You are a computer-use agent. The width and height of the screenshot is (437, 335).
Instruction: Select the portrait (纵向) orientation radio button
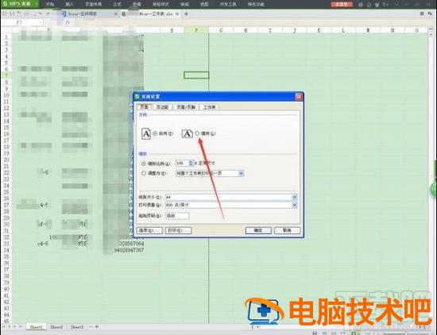pos(155,133)
